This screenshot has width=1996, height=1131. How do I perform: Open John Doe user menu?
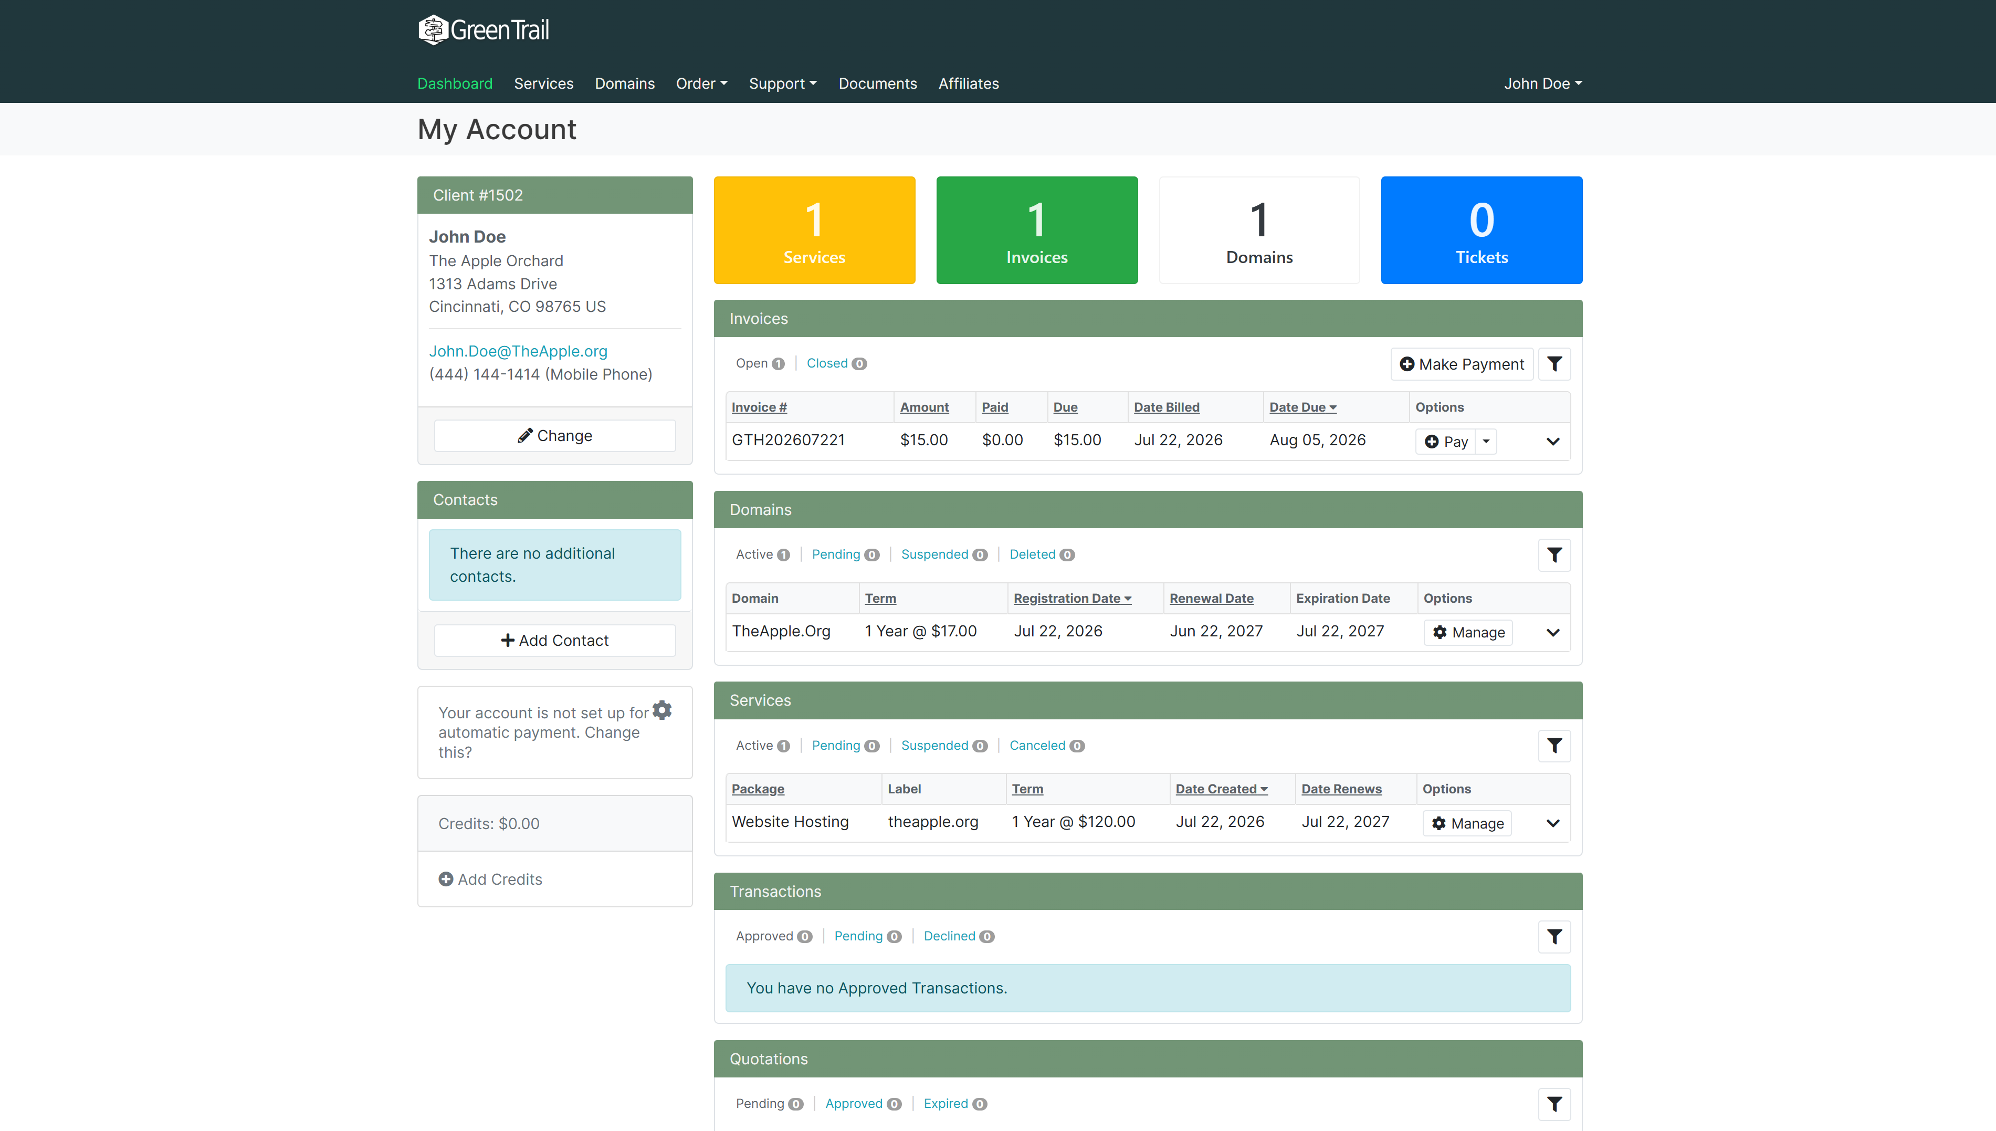click(1542, 83)
